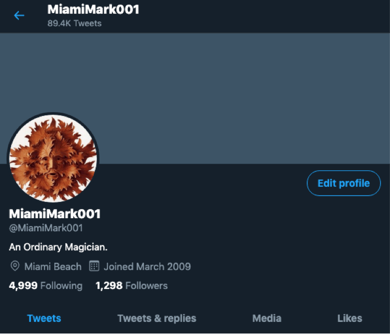Open the leaf-face profile avatar picture
Image resolution: width=390 pixels, height=334 pixels.
tap(53, 158)
